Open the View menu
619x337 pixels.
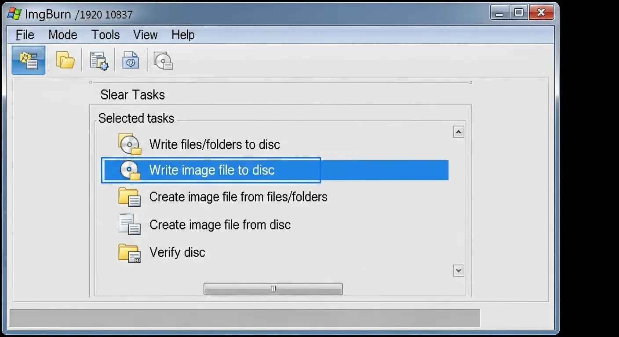tap(146, 35)
